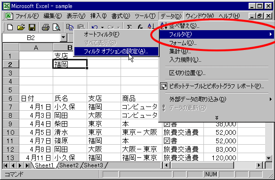Select the column A header

coord(36,48)
